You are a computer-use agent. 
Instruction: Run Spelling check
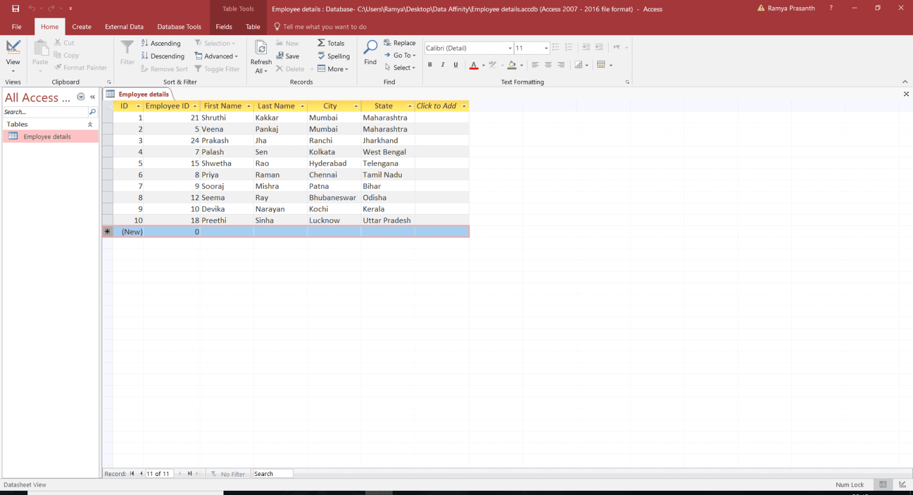[333, 56]
